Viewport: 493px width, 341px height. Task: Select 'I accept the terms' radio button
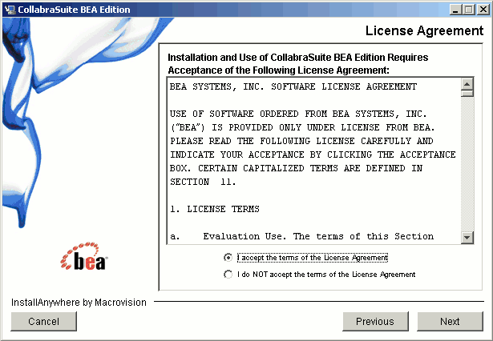228,258
